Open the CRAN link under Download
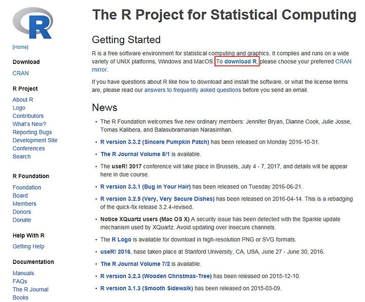Viewport: 365px width, 302px height. pyautogui.click(x=21, y=73)
